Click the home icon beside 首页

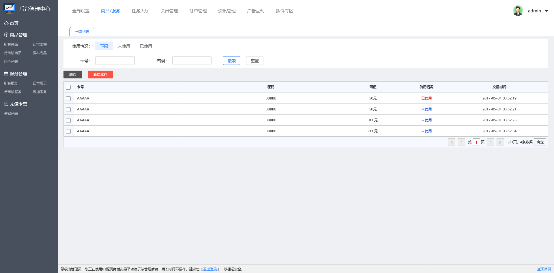[6, 23]
